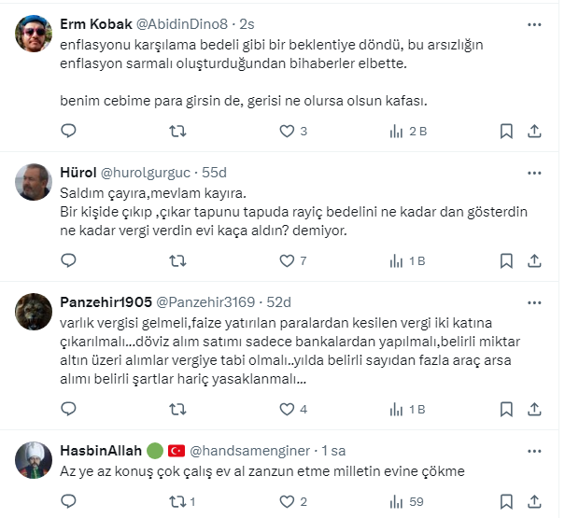This screenshot has height=518, width=579.
Task: Open more options on Erm Kobak's tweet
Action: pos(534,23)
